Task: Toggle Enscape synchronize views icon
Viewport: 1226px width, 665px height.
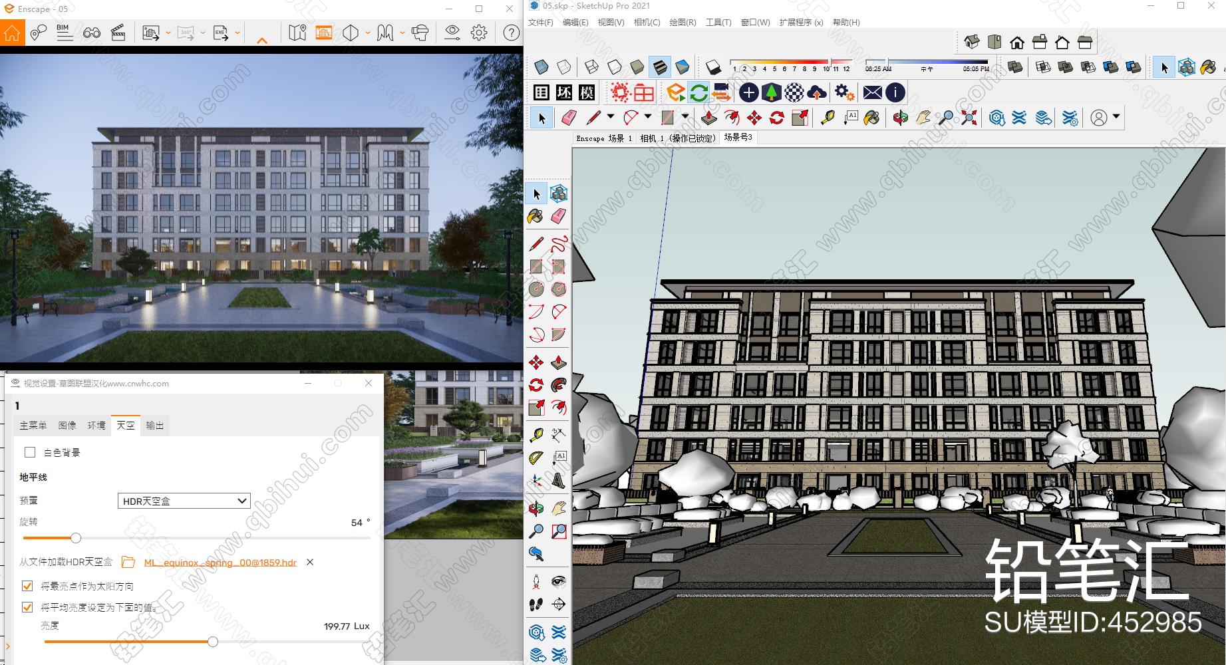Action: tap(721, 92)
